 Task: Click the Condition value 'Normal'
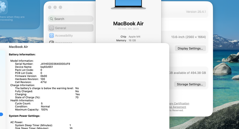click(45, 107)
